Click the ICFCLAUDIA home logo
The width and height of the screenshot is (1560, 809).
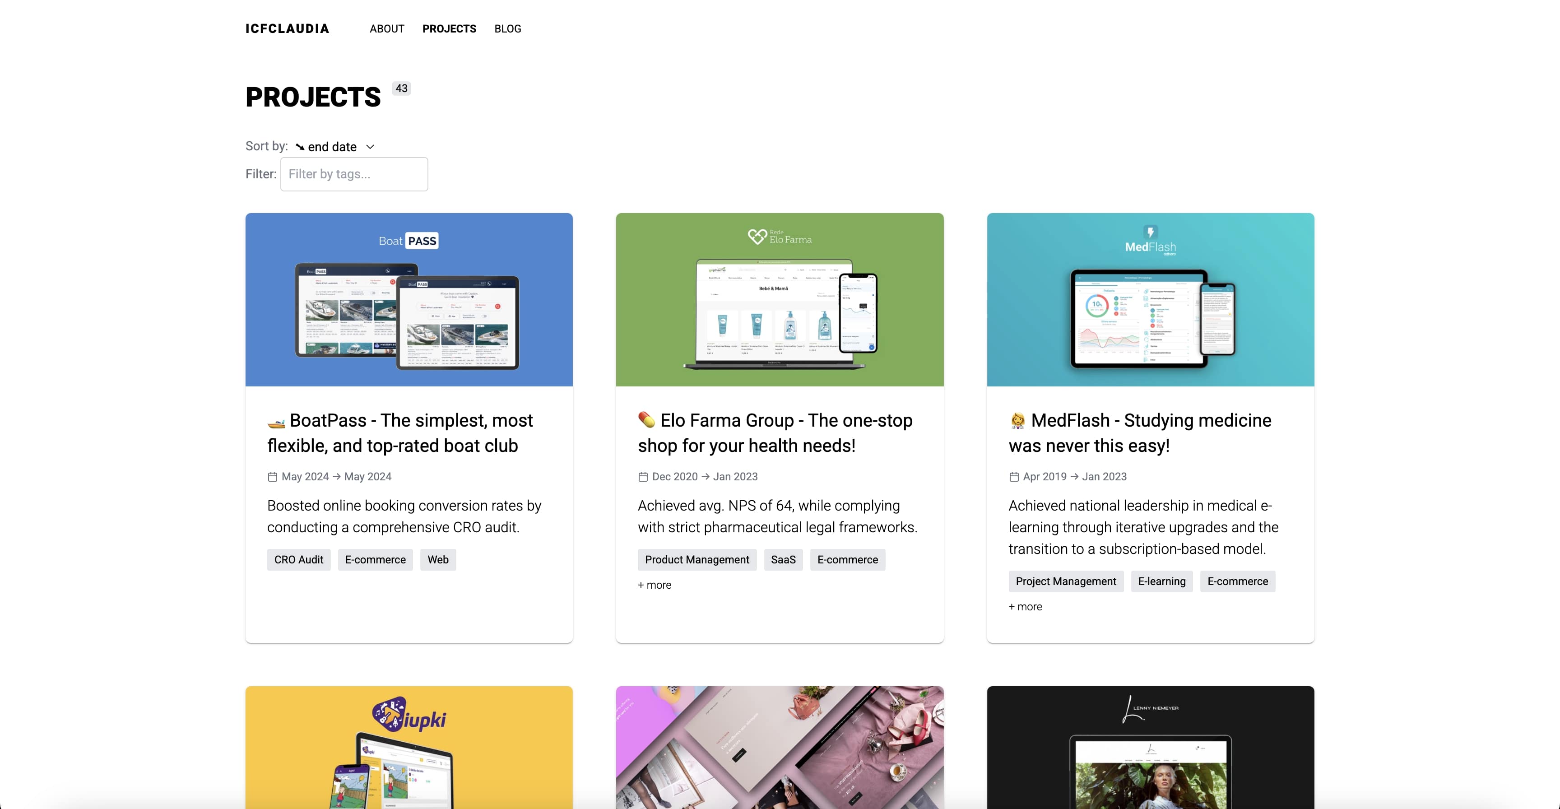287,28
